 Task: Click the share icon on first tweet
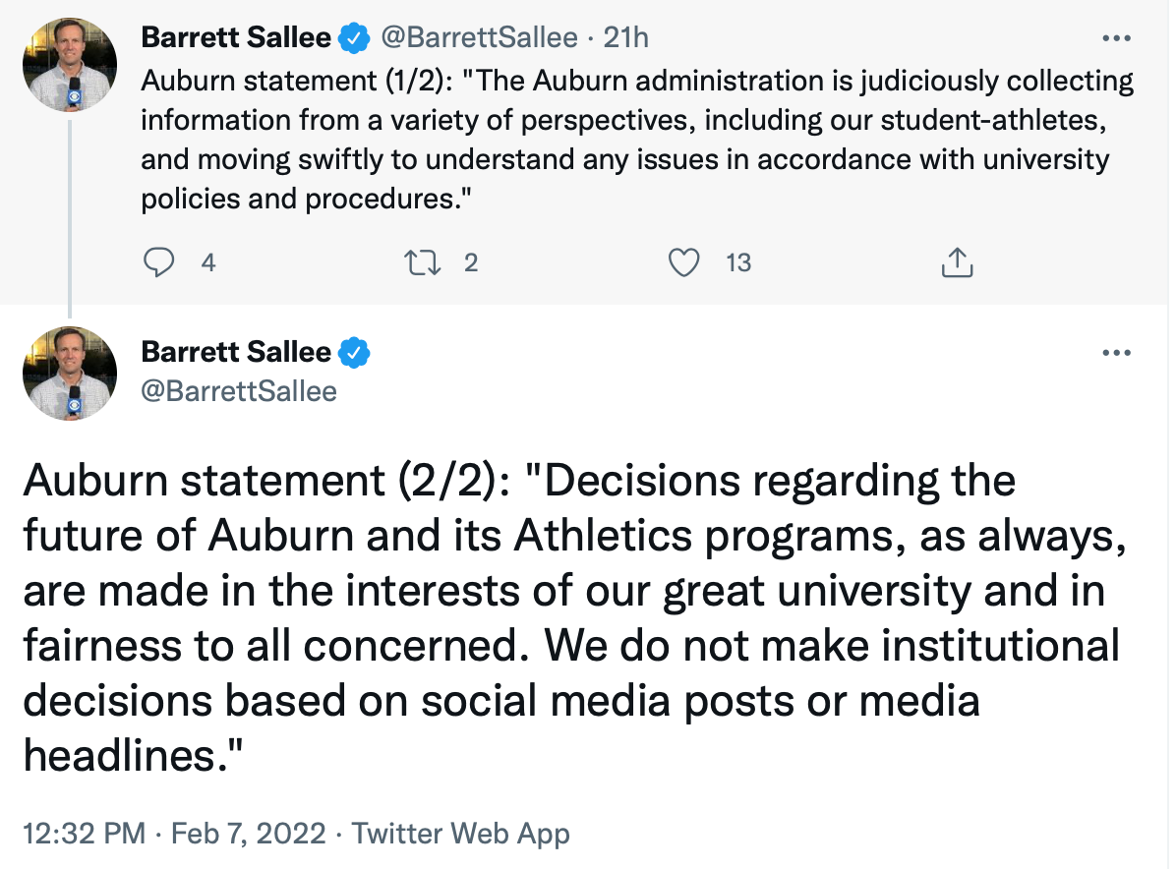coord(957,262)
